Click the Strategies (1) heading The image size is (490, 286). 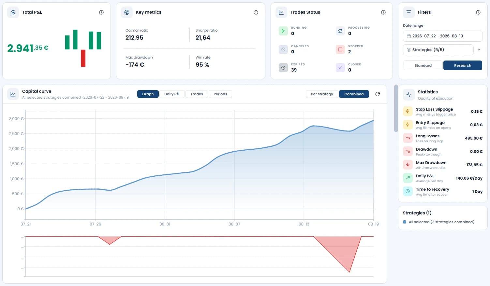417,213
